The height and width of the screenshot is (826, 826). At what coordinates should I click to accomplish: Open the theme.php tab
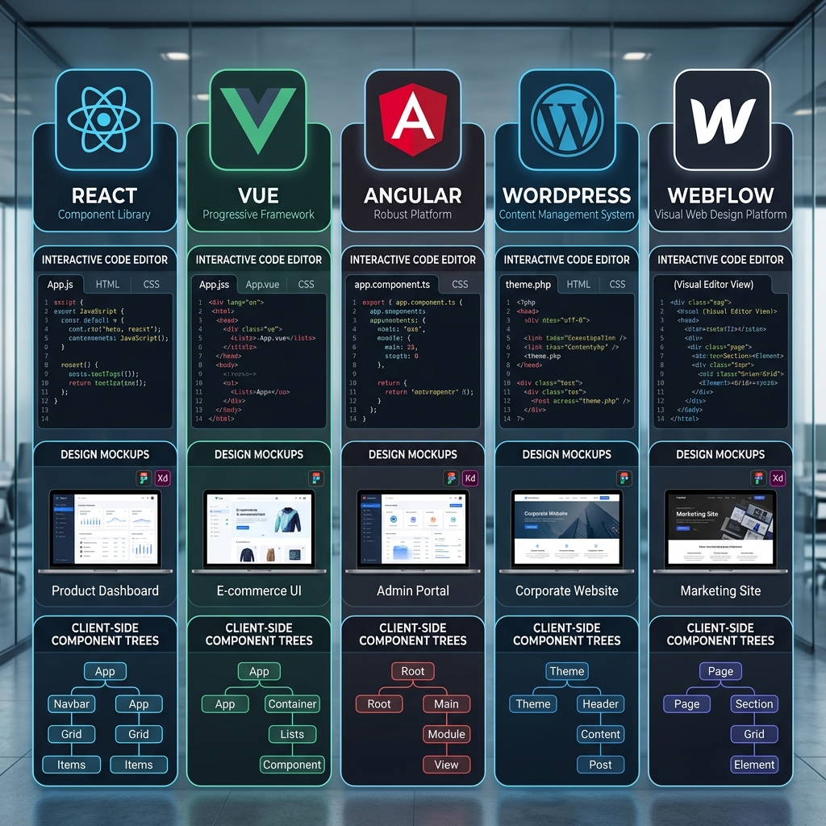(528, 285)
